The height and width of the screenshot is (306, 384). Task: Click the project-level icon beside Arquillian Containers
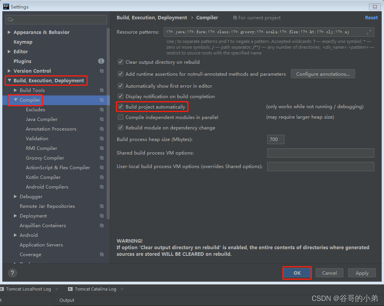pos(102,226)
